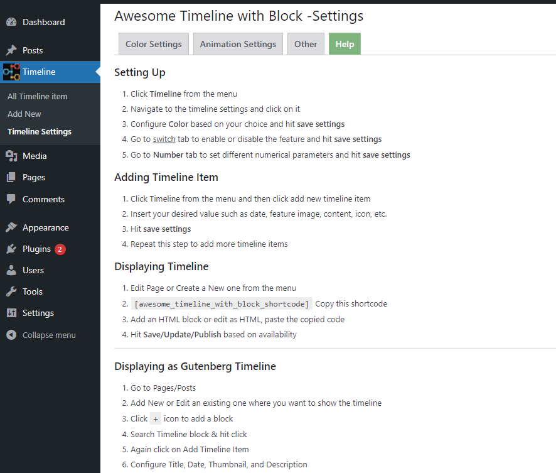Click the Users person icon
The image size is (556, 473).
pyautogui.click(x=11, y=270)
